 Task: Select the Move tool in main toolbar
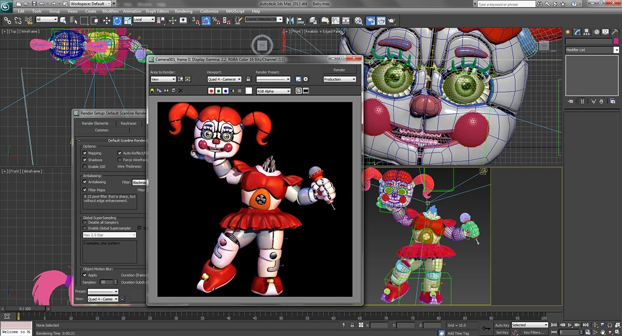click(107, 20)
